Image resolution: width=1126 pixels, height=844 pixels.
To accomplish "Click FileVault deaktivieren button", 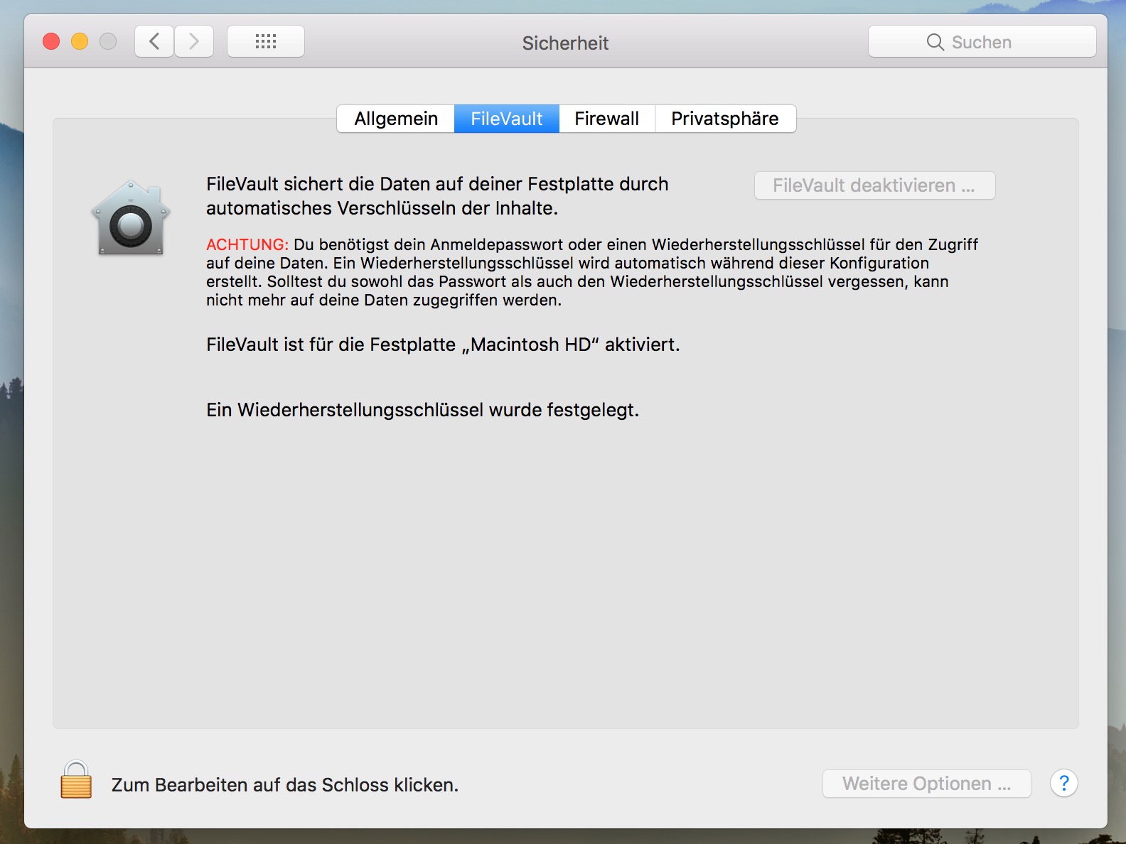I will pos(874,185).
